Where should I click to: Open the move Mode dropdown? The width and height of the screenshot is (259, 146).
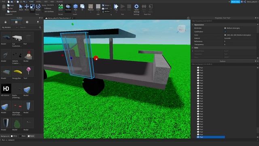[x=51, y=5]
